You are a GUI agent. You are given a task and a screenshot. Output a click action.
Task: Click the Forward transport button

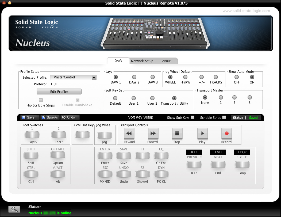[x=153, y=134]
